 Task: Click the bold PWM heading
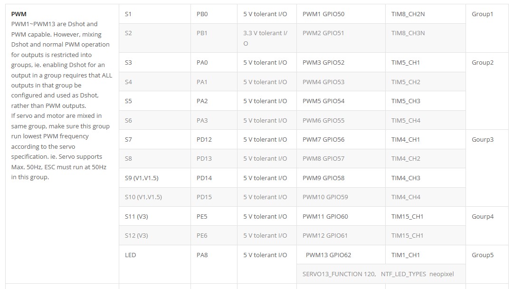(19, 14)
